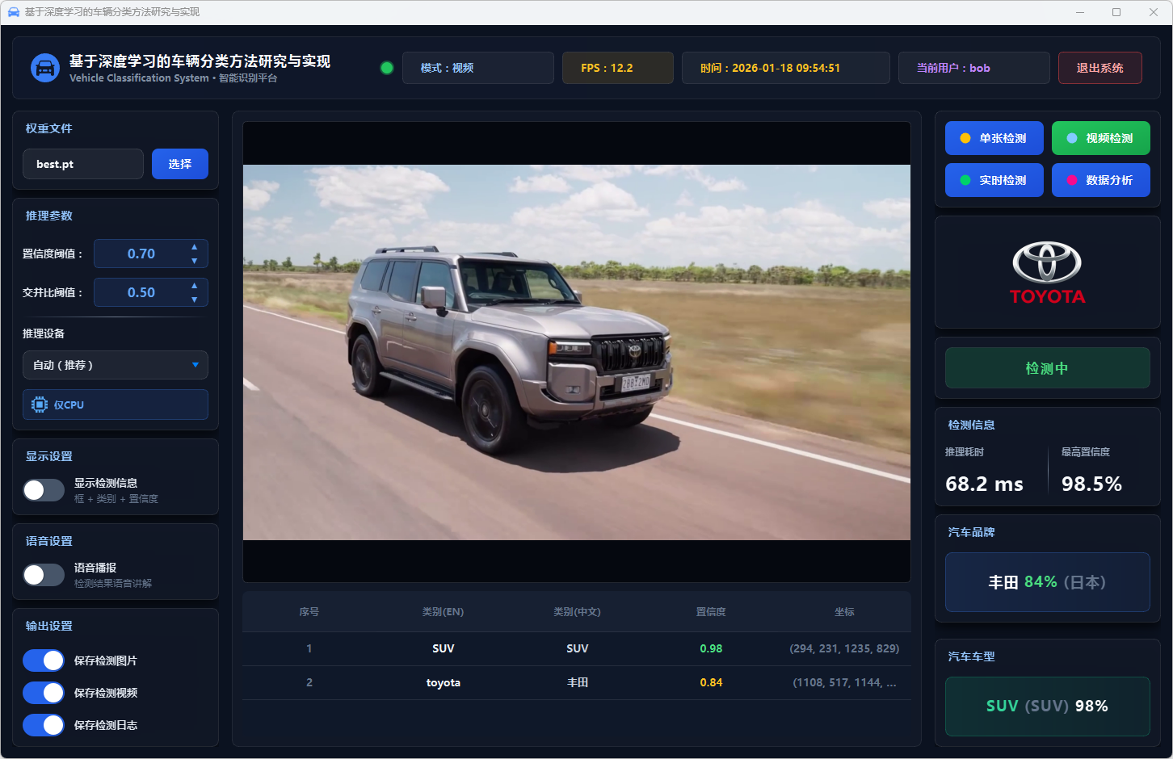Enable the 显示检测信息 toggle
This screenshot has height=759, width=1173.
(x=44, y=490)
